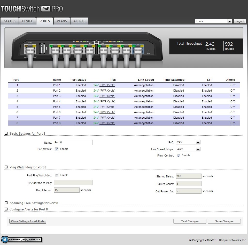Click 'Autonegotiation' in the Port 8 row
248x245 pixels.
point(144,123)
